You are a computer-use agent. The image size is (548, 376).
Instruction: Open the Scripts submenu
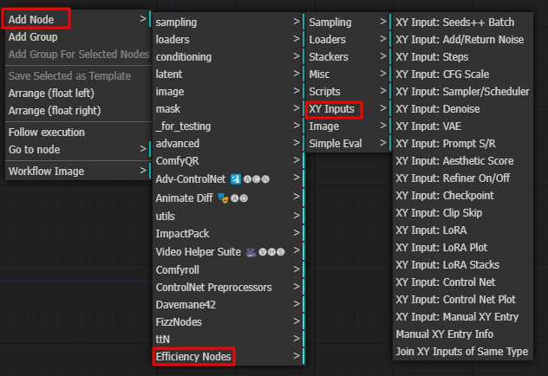coord(349,92)
